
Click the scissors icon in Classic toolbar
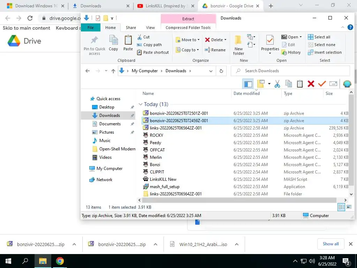pos(277,84)
